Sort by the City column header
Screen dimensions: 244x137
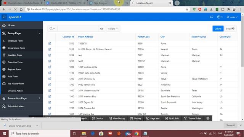click(162, 37)
